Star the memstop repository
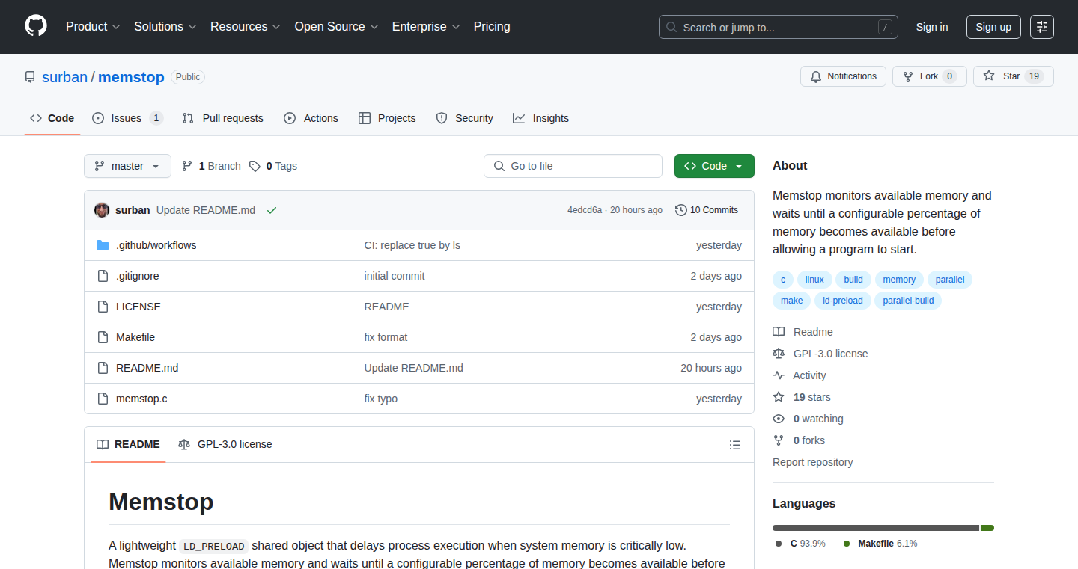This screenshot has height=569, width=1078. (1013, 76)
